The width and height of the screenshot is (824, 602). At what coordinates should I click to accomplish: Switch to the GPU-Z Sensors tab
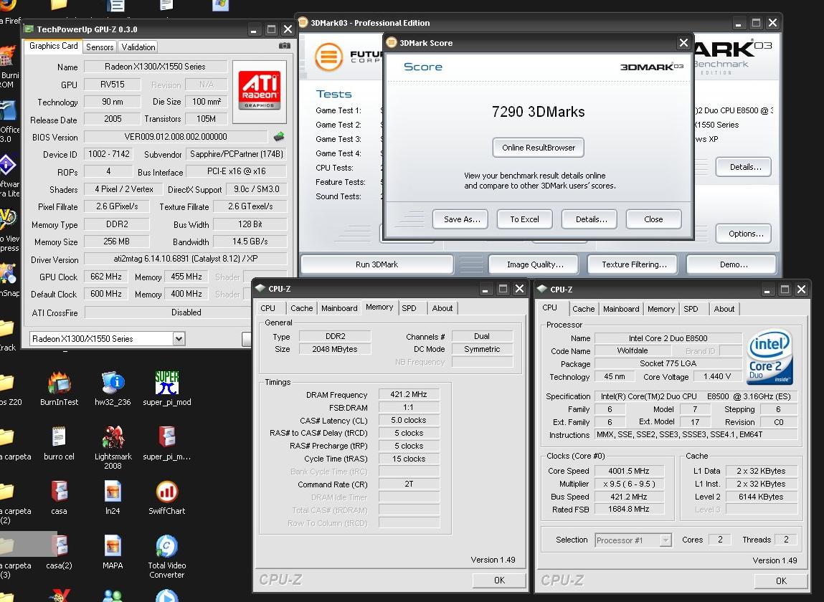[x=100, y=47]
